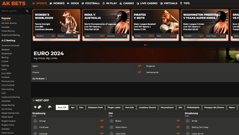The image size is (239, 135).
Task: Open the Horses menu
Action: coord(57,3)
